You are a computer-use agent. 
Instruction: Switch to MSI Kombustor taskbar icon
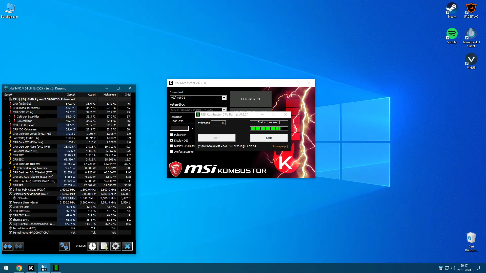tap(31, 268)
